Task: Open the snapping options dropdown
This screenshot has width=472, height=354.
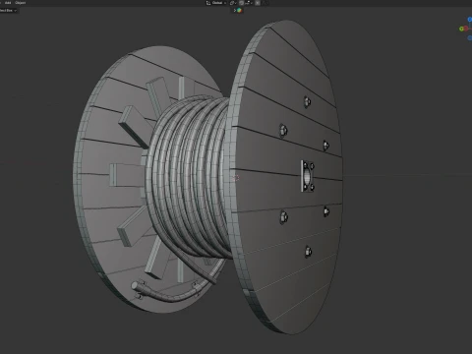Action: 249,3
